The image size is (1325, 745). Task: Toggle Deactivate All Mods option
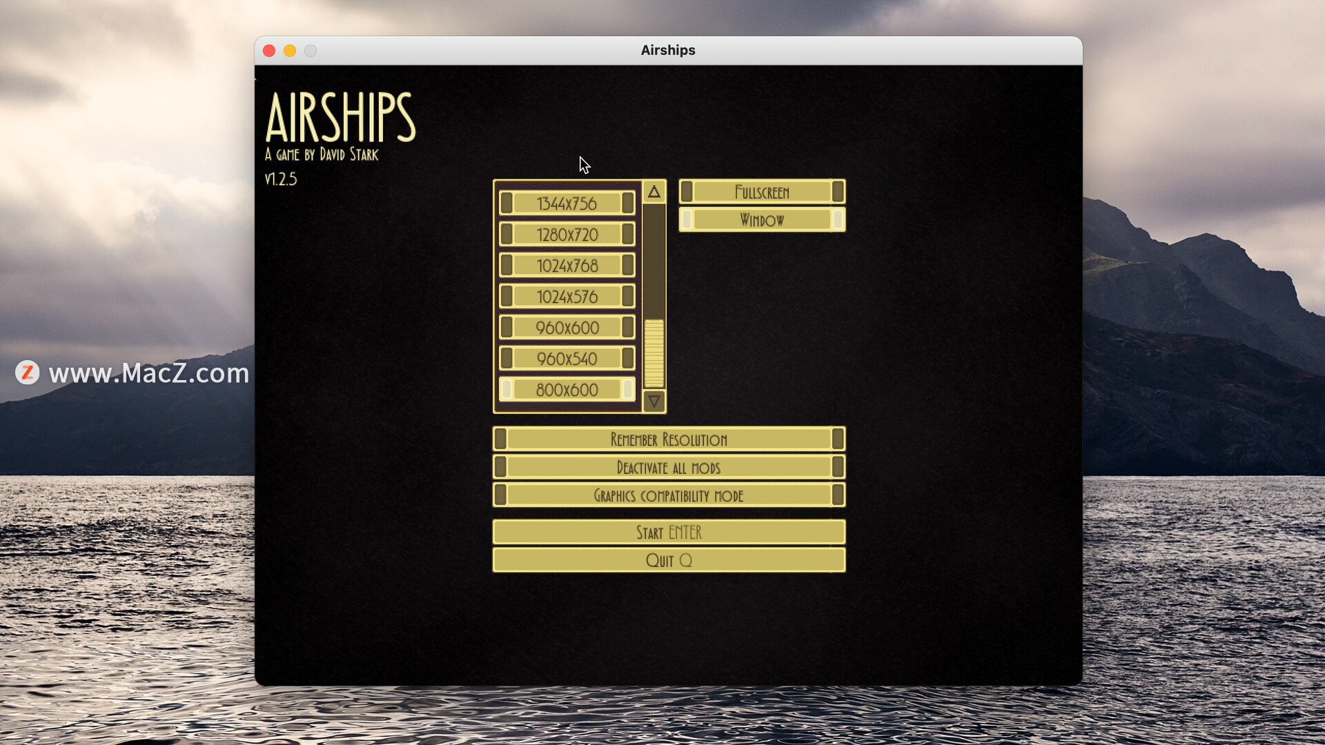point(669,467)
